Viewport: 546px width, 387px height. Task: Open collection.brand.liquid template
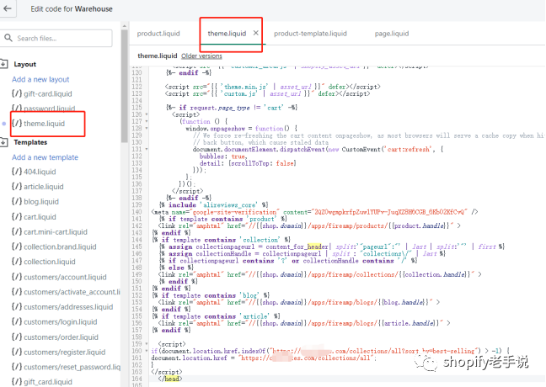54,247
